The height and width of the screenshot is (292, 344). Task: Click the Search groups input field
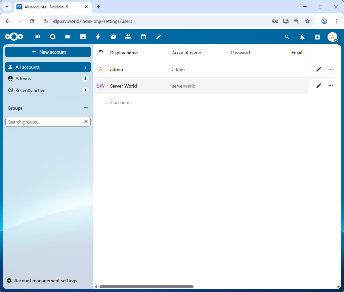pyautogui.click(x=44, y=122)
